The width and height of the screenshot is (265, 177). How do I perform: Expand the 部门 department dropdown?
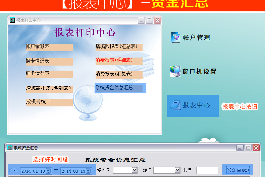[x=177, y=170]
